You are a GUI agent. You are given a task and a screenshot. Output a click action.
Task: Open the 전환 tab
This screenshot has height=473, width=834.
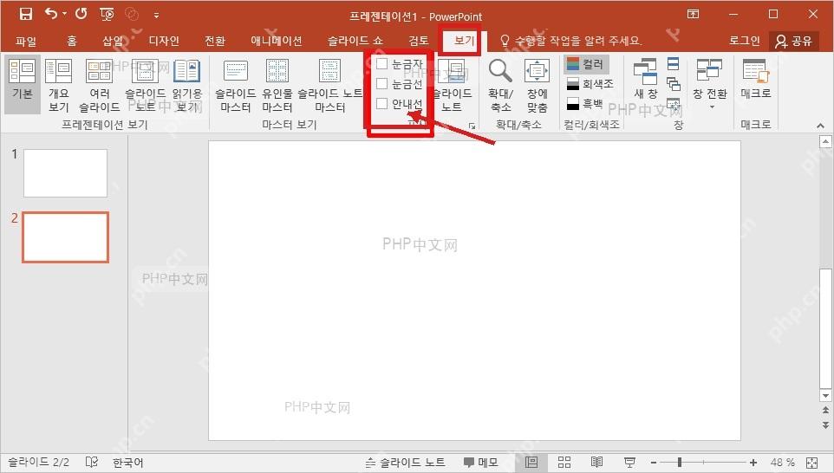[215, 41]
